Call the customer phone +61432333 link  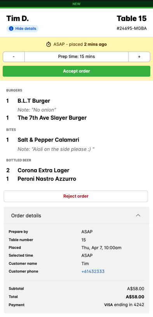tap(93, 271)
